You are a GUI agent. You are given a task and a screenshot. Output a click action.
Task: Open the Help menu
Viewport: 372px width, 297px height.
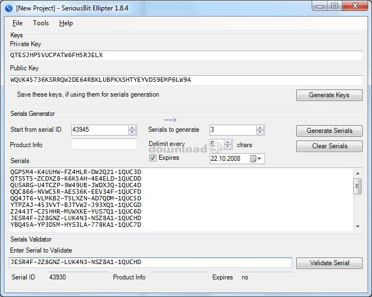coord(66,23)
